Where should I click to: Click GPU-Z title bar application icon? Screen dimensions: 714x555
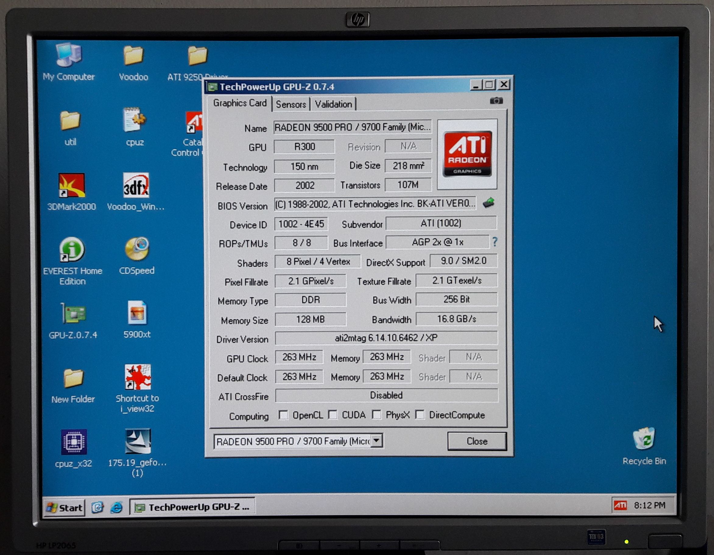(x=213, y=87)
